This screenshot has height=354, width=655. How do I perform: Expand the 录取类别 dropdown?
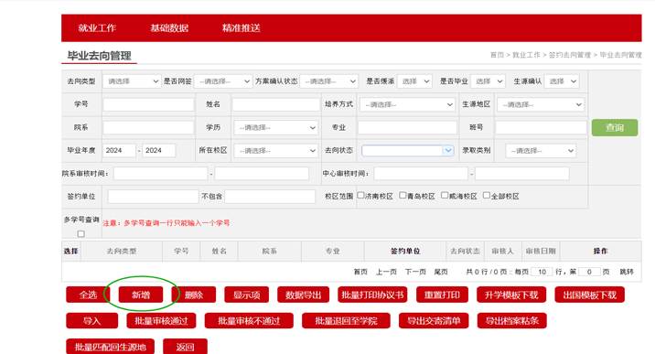pyautogui.click(x=541, y=151)
